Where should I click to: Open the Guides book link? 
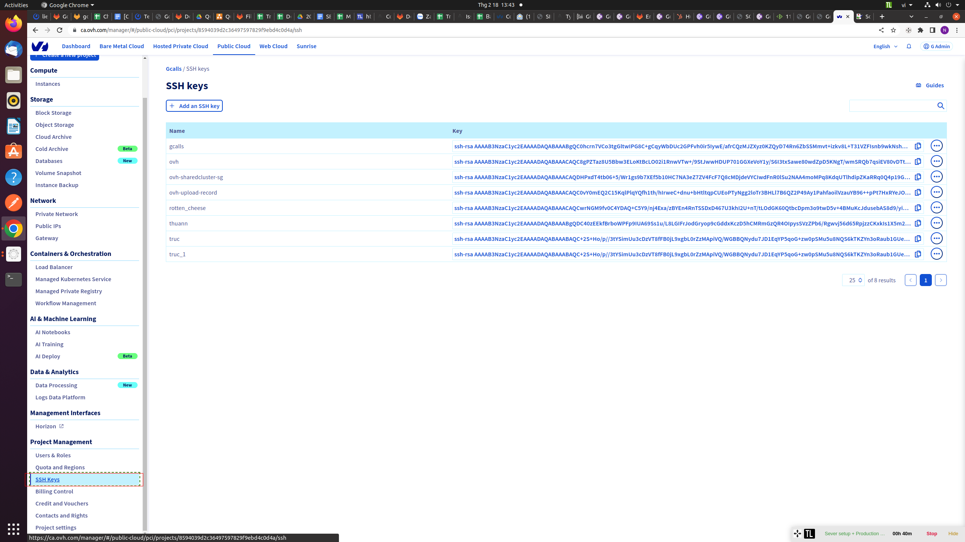(x=930, y=85)
